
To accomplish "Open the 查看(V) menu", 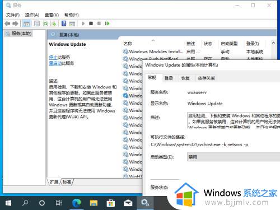I will click(52, 15).
